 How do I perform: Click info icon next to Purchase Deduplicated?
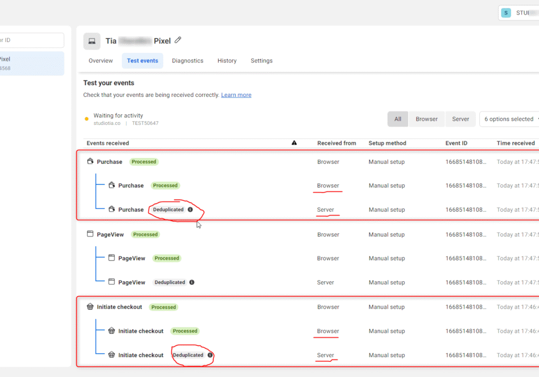pyautogui.click(x=190, y=210)
